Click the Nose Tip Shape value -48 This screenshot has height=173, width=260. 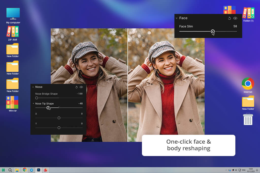click(x=80, y=104)
